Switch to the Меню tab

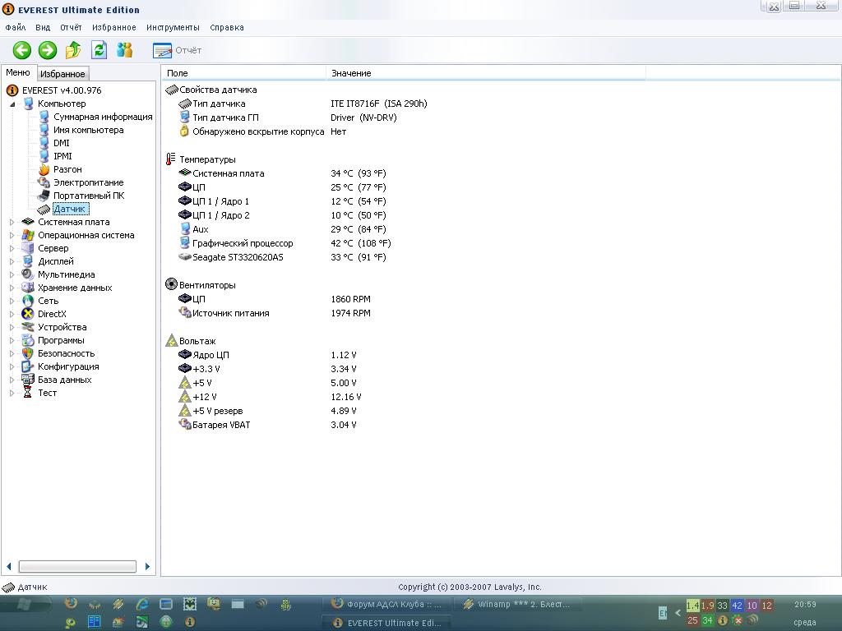pos(18,72)
